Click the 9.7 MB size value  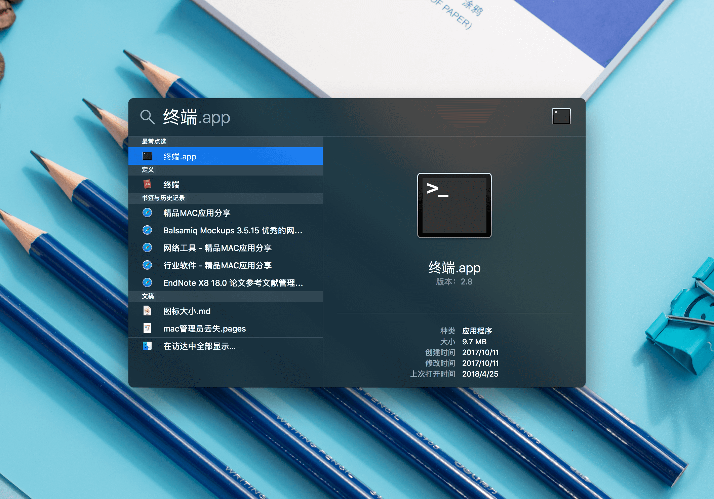pos(474,342)
